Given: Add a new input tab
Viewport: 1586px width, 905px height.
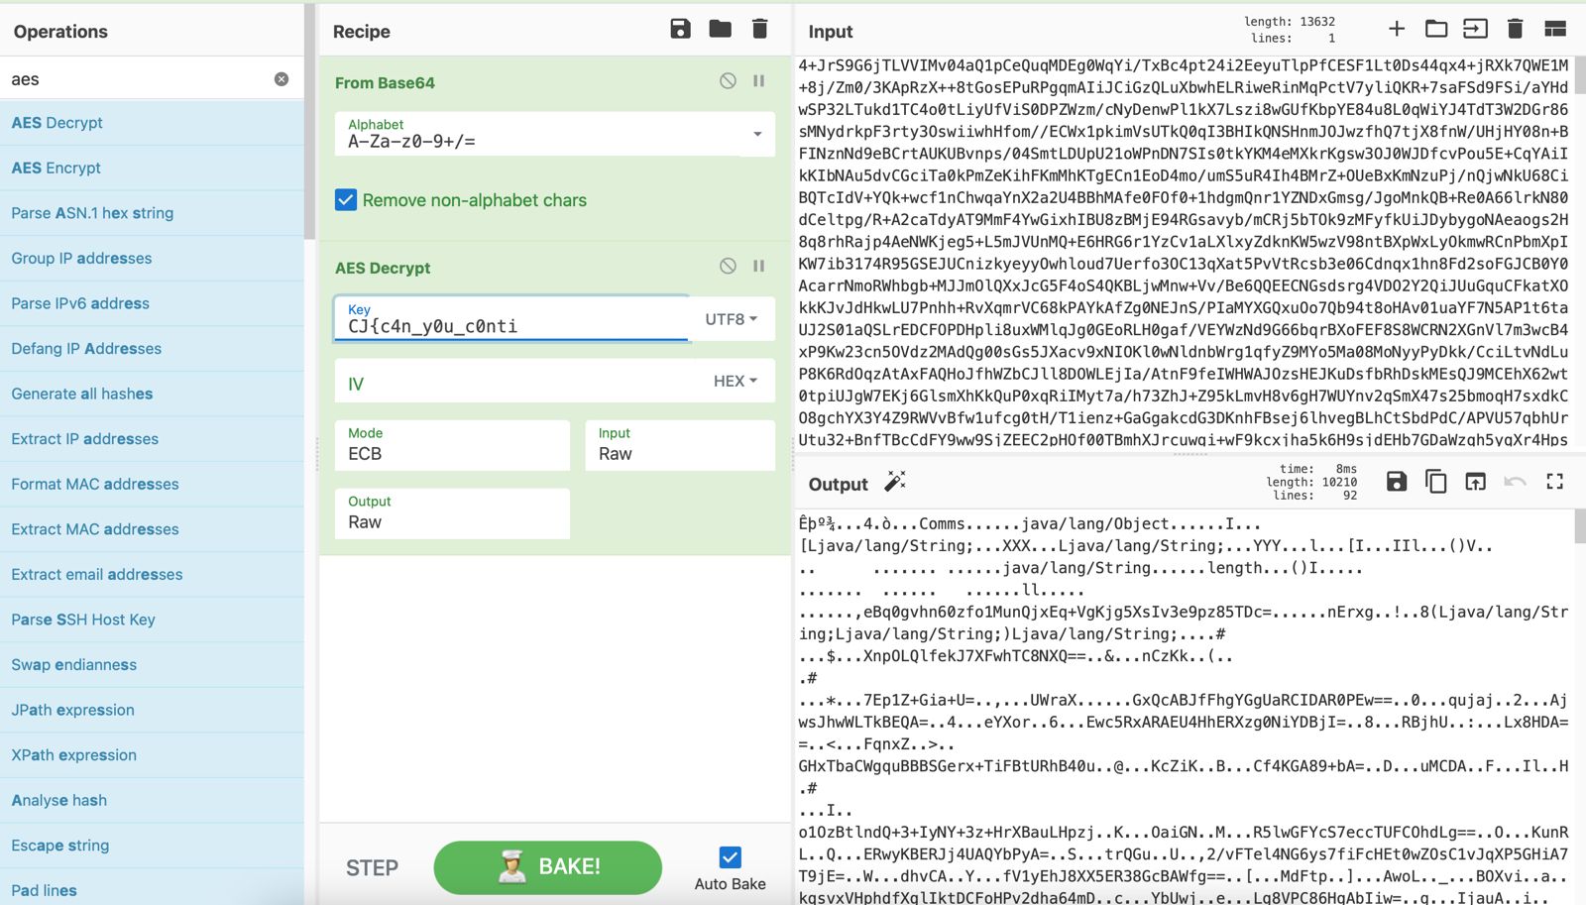Looking at the screenshot, I should point(1397,29).
